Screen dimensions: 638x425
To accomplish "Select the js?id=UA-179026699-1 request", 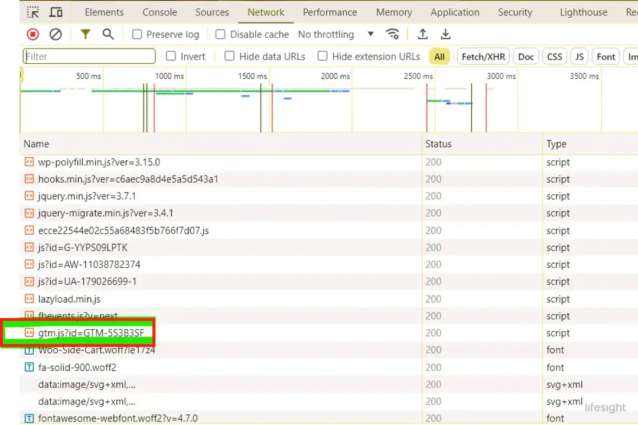I will pyautogui.click(x=87, y=282).
